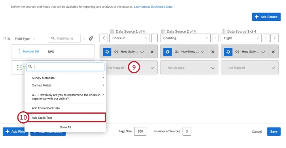Click the clipboard icon for Data Source 1

click(112, 31)
